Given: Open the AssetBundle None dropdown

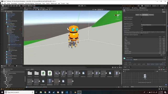Looking at the screenshot, I should [144, 87].
